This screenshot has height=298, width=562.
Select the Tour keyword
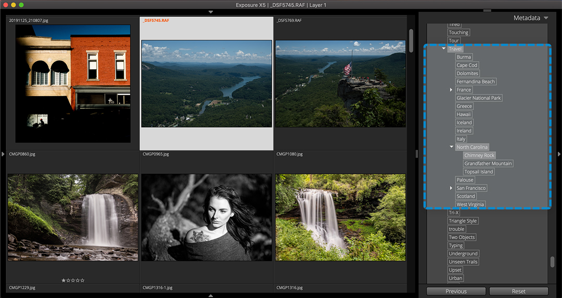click(454, 41)
